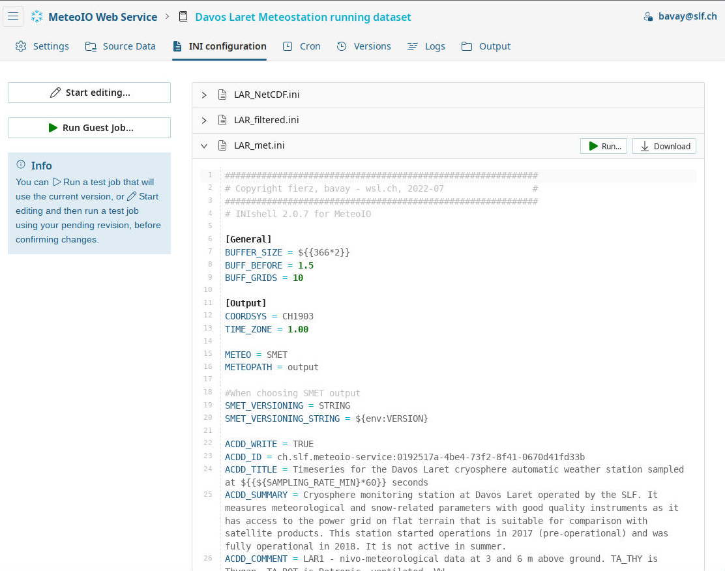The width and height of the screenshot is (725, 571).
Task: Click the file icon beside LAR_met.ini
Action: coord(222,146)
